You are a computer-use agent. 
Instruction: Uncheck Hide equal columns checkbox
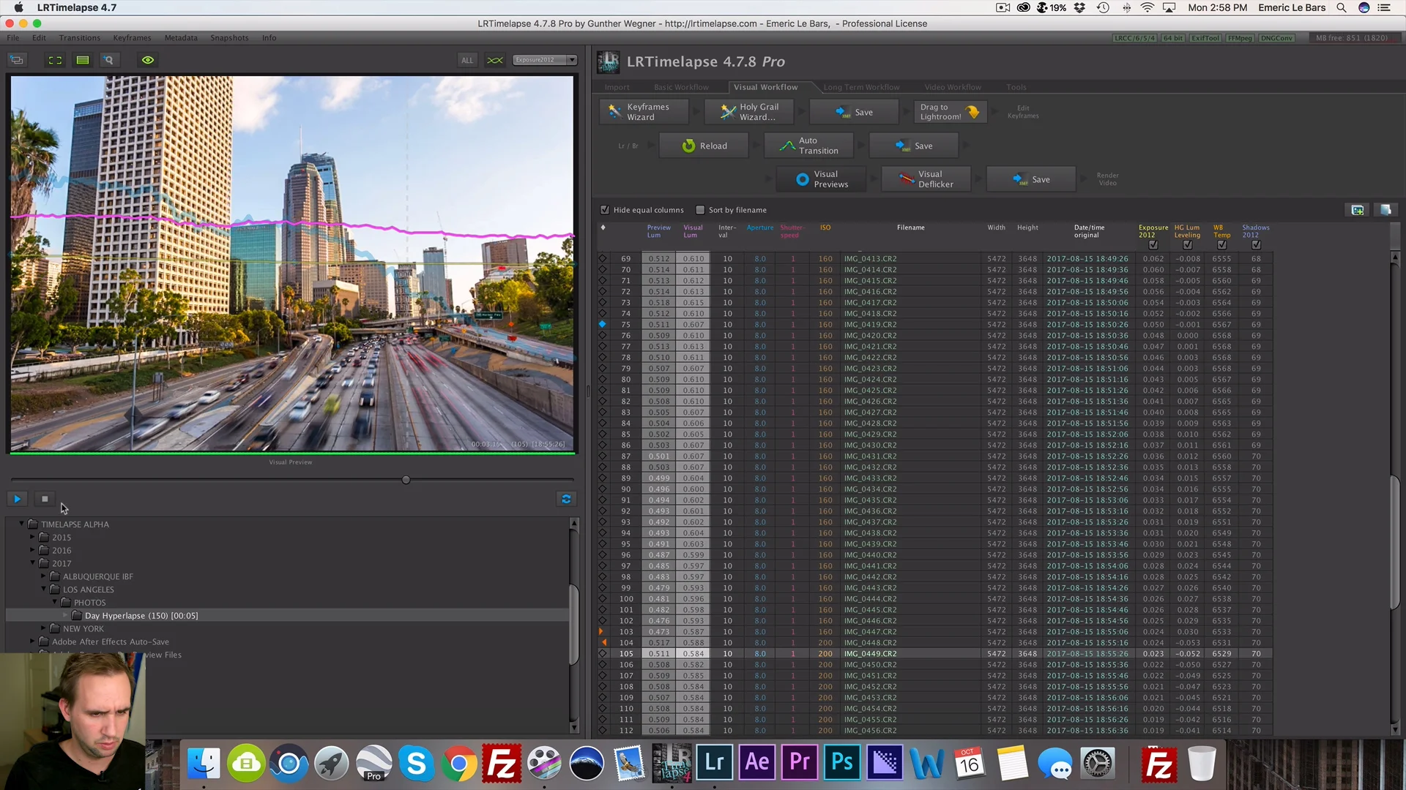point(605,210)
